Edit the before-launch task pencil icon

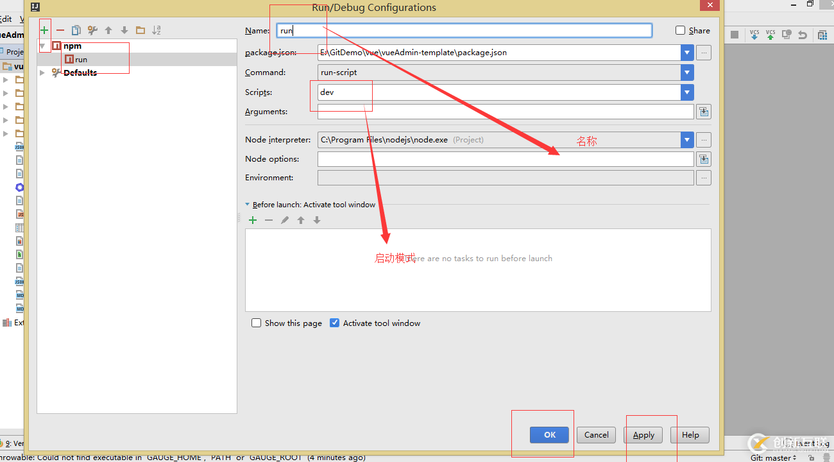pyautogui.click(x=285, y=220)
